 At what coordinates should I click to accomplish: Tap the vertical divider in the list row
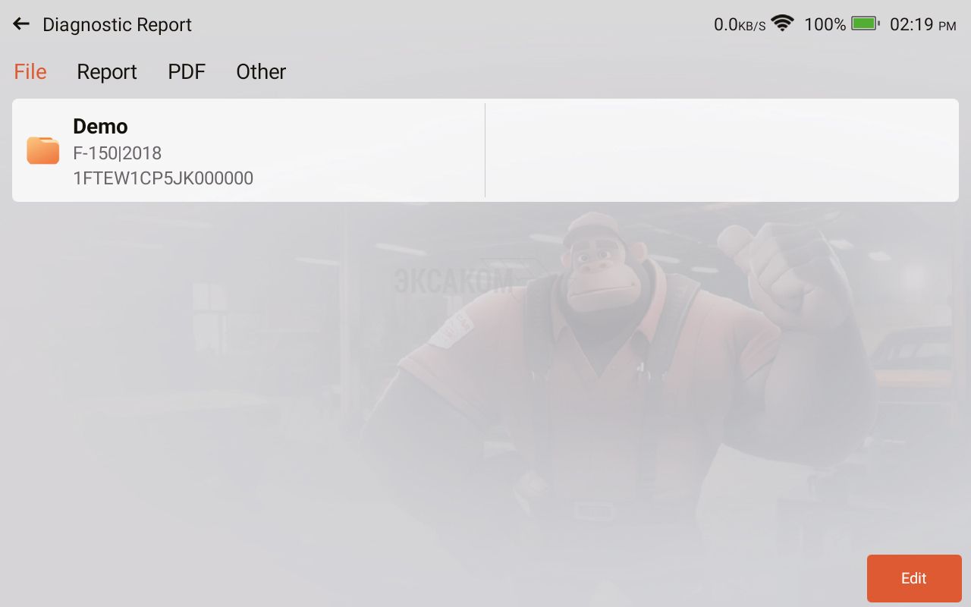[x=485, y=150]
